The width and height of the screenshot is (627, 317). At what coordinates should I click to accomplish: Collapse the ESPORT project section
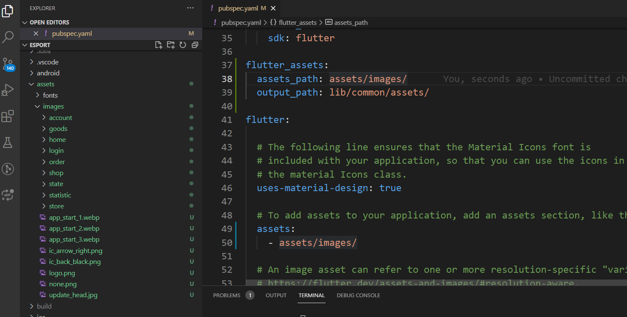point(40,45)
